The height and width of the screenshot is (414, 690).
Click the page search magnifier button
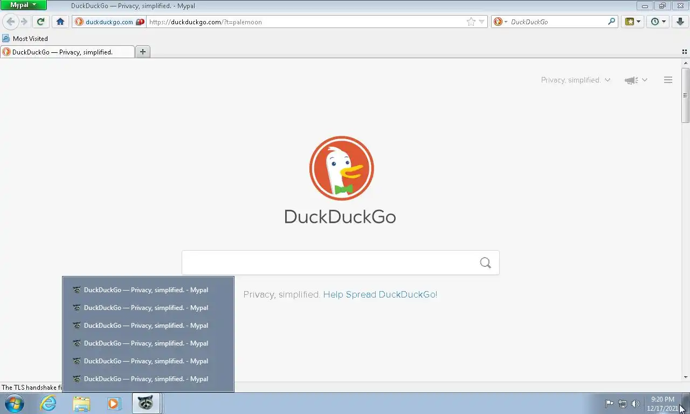(486, 263)
